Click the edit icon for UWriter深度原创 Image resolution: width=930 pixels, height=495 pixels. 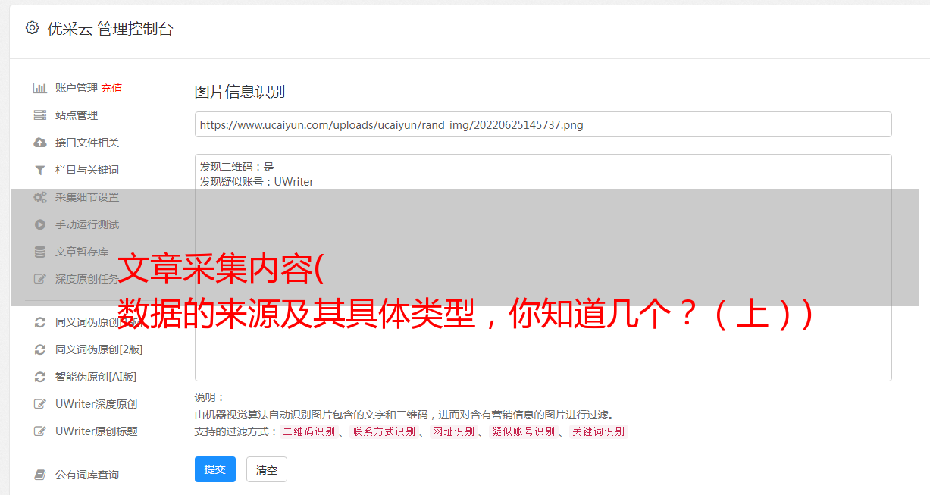[x=40, y=404]
